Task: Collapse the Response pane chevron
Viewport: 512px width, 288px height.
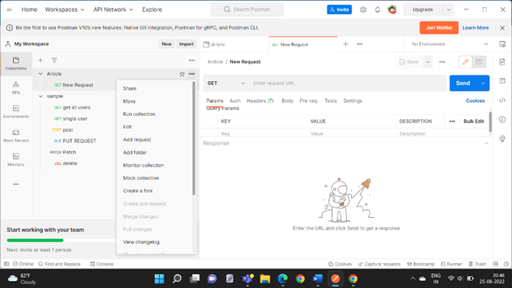Action: (x=486, y=143)
